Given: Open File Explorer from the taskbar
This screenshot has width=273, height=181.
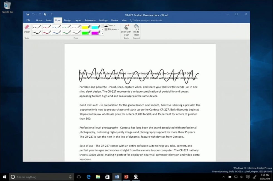Looking at the screenshot, I should [x=98, y=177].
